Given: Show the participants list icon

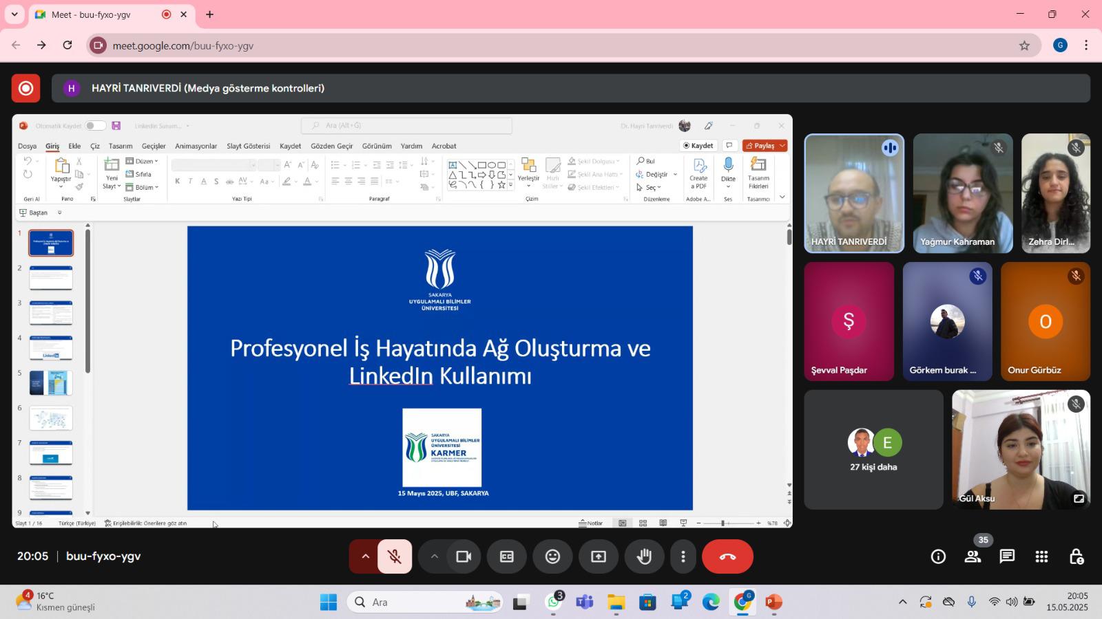Looking at the screenshot, I should click(973, 556).
